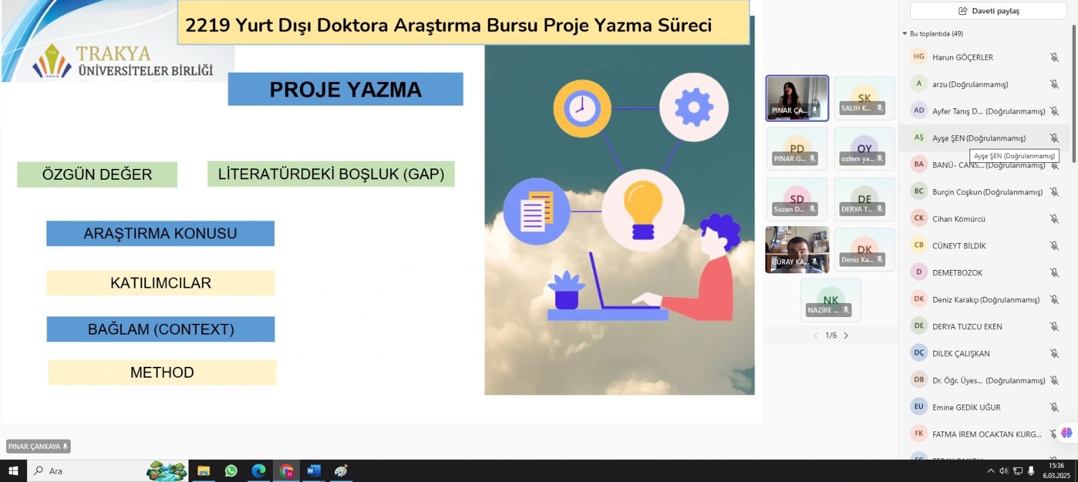Open WhatsApp from the taskbar
Viewport: 1078px width, 482px height.
coord(231,471)
